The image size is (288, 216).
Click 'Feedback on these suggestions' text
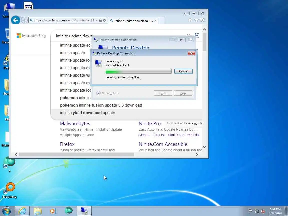click(185, 123)
